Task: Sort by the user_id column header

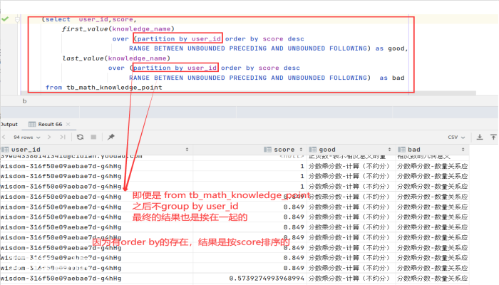Action: [x=26, y=150]
